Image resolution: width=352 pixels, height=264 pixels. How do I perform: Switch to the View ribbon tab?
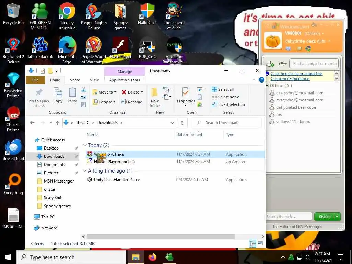click(94, 80)
